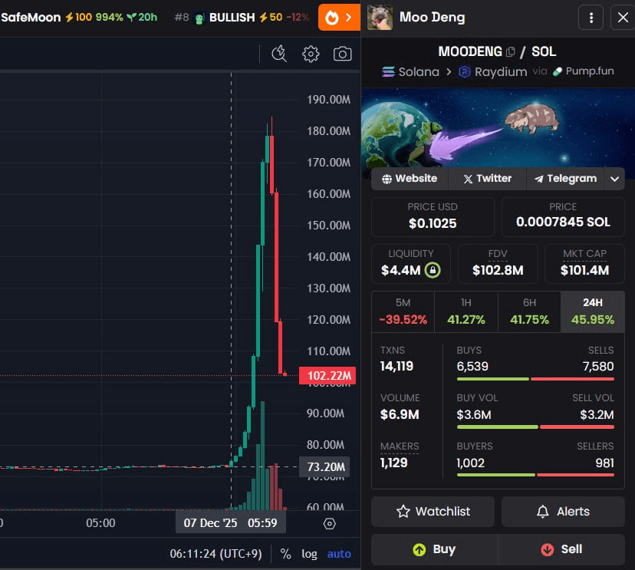Screen dimensions: 635x570
Task: Open the Pump.fun link
Action: pyautogui.click(x=583, y=71)
